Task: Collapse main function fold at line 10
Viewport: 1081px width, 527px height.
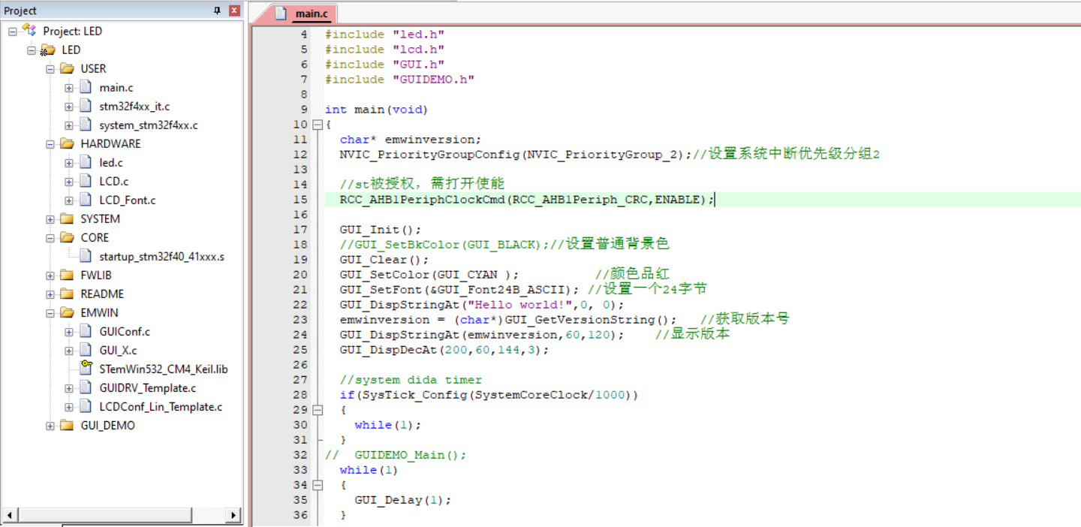Action: coord(317,125)
